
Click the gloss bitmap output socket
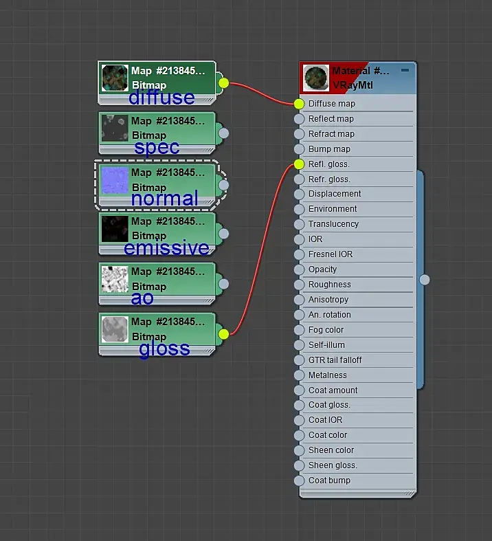pos(223,334)
